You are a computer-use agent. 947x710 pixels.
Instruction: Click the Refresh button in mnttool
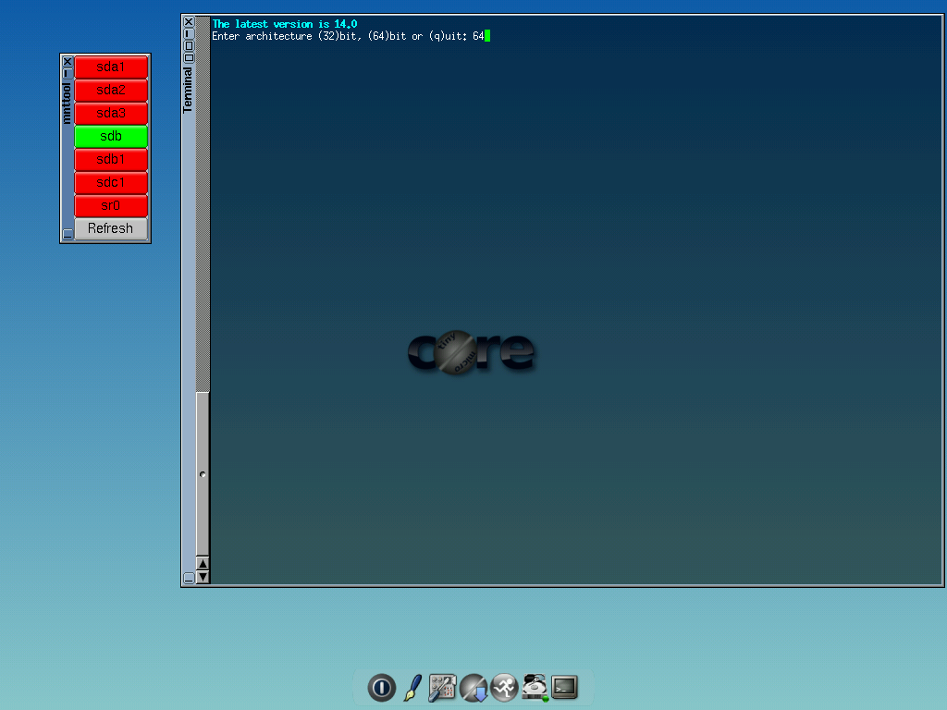click(111, 228)
